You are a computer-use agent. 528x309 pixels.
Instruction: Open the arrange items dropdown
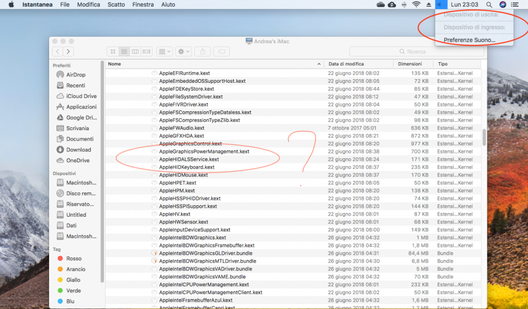tap(164, 52)
